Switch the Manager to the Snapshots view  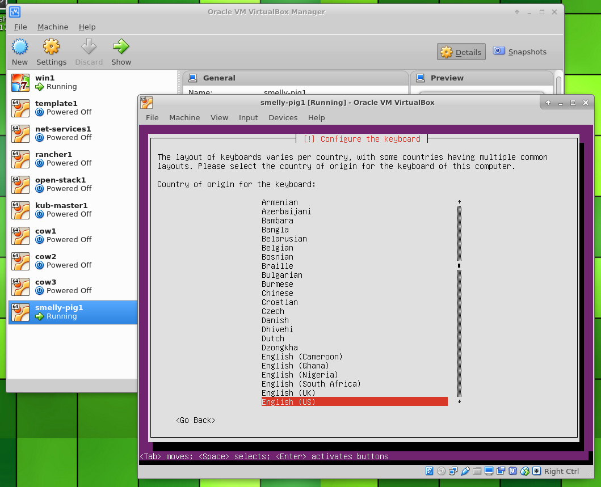[520, 52]
